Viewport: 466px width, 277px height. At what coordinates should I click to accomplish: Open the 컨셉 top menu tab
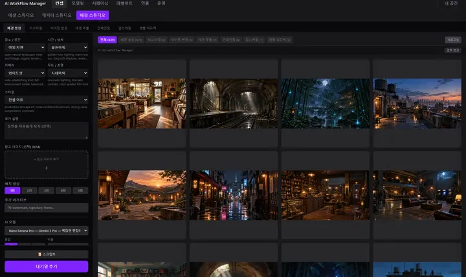click(60, 3)
